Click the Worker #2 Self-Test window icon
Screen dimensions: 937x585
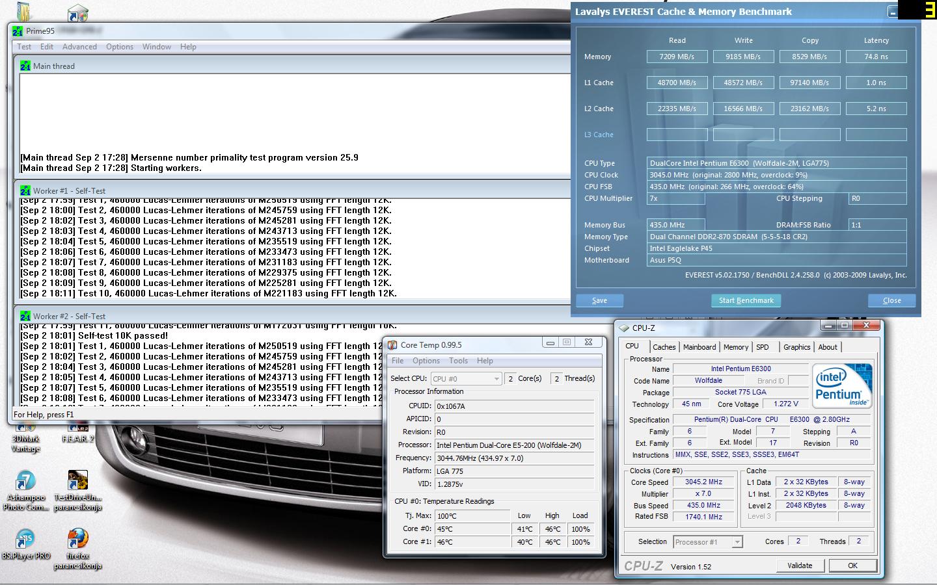(x=25, y=316)
